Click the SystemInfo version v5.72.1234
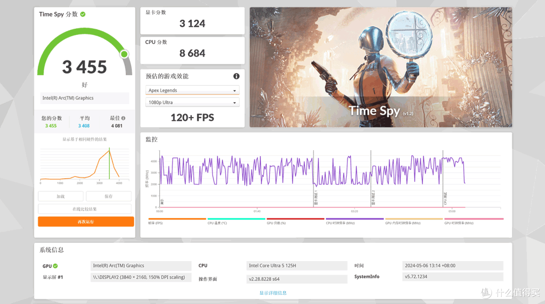 click(453, 277)
